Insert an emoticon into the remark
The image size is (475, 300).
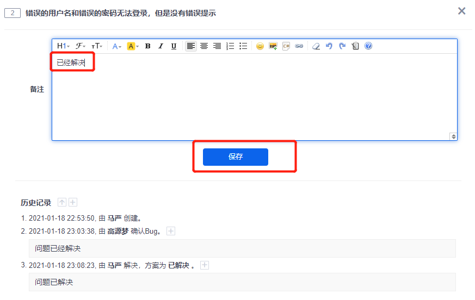(260, 46)
